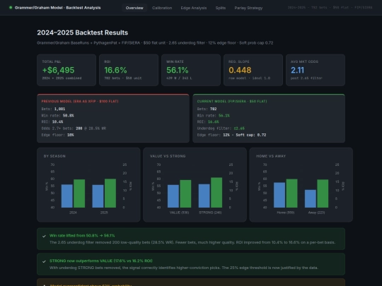Click the STRONG green ROI bar
Image resolution: width=382 pixels, height=286 pixels.
click(x=216, y=193)
